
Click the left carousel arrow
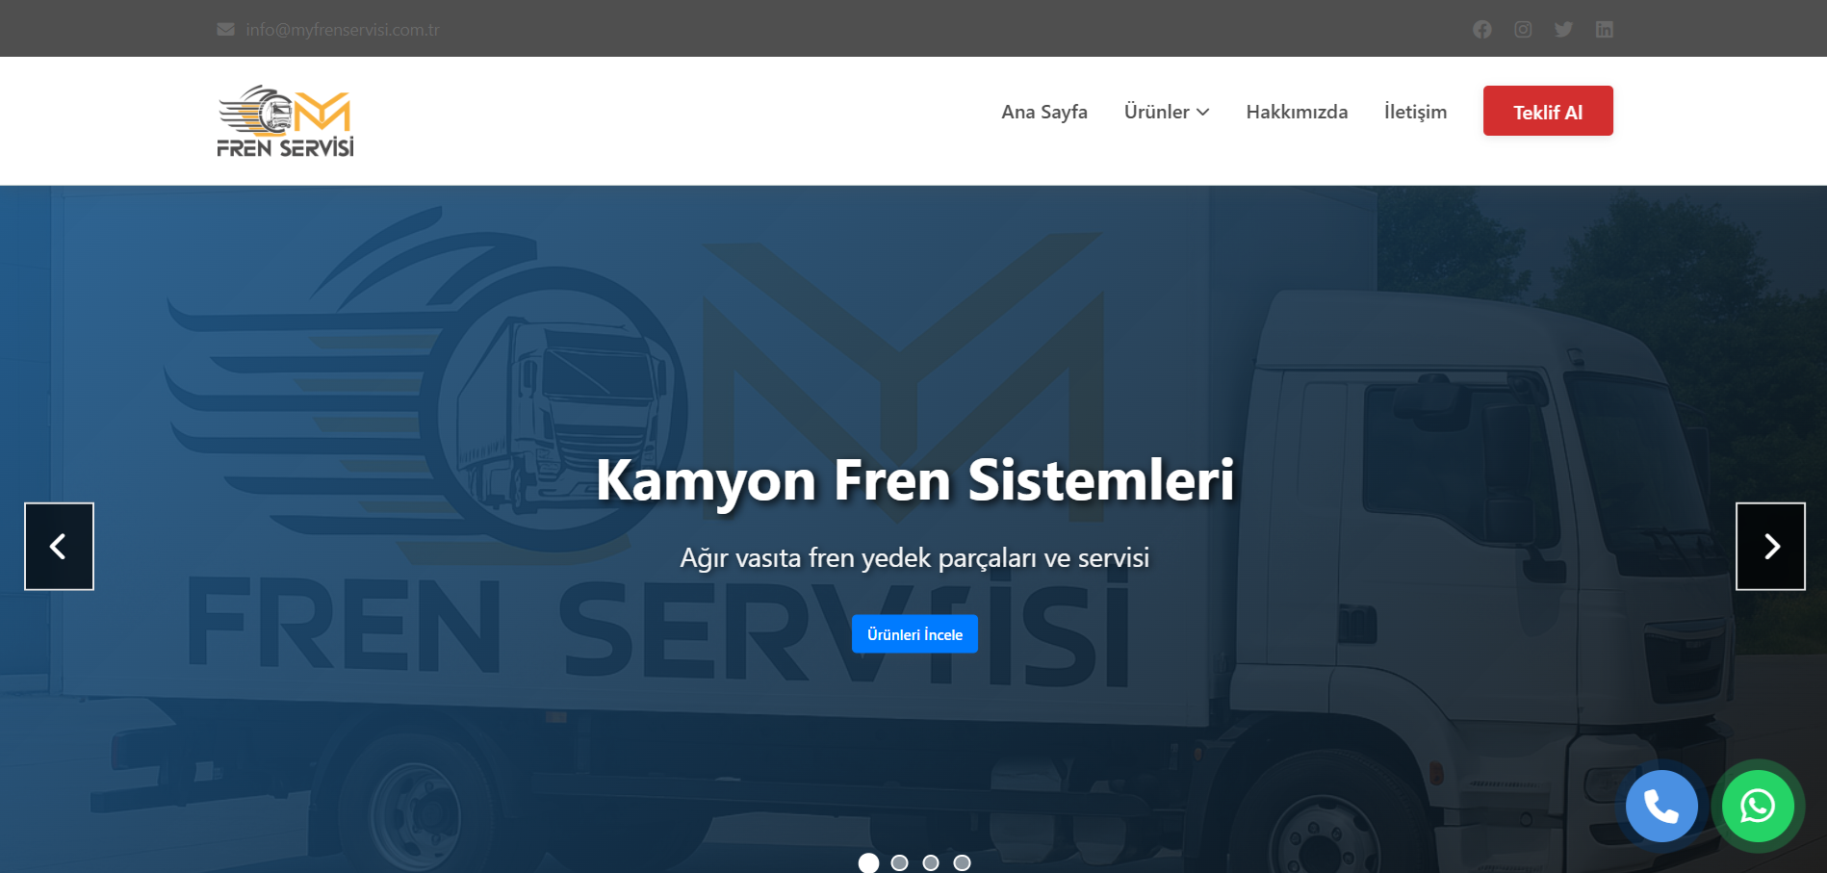(x=59, y=546)
